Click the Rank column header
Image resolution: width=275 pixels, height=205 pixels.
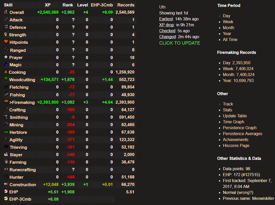[68, 5]
